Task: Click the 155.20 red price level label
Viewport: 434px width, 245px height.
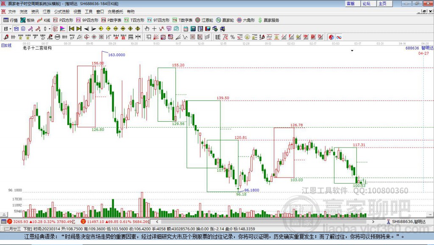Action: pyautogui.click(x=178, y=65)
